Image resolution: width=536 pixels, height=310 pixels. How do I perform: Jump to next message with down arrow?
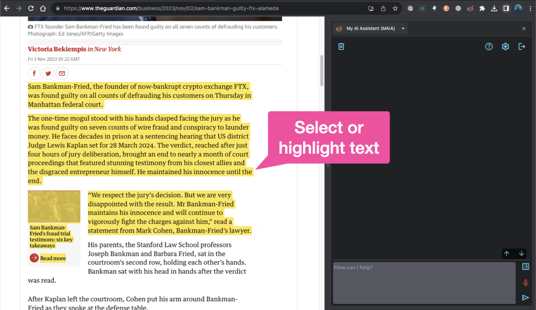522,254
